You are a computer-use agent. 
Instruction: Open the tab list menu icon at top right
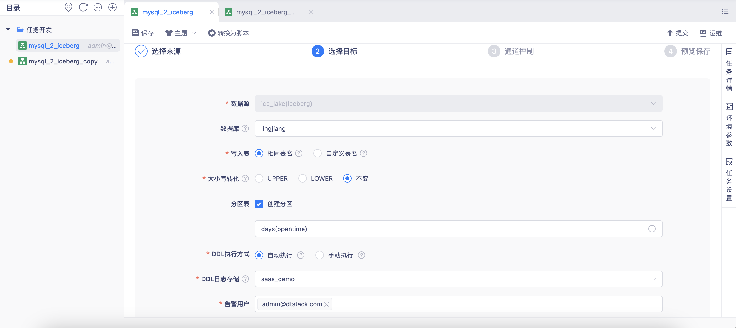pos(725,11)
